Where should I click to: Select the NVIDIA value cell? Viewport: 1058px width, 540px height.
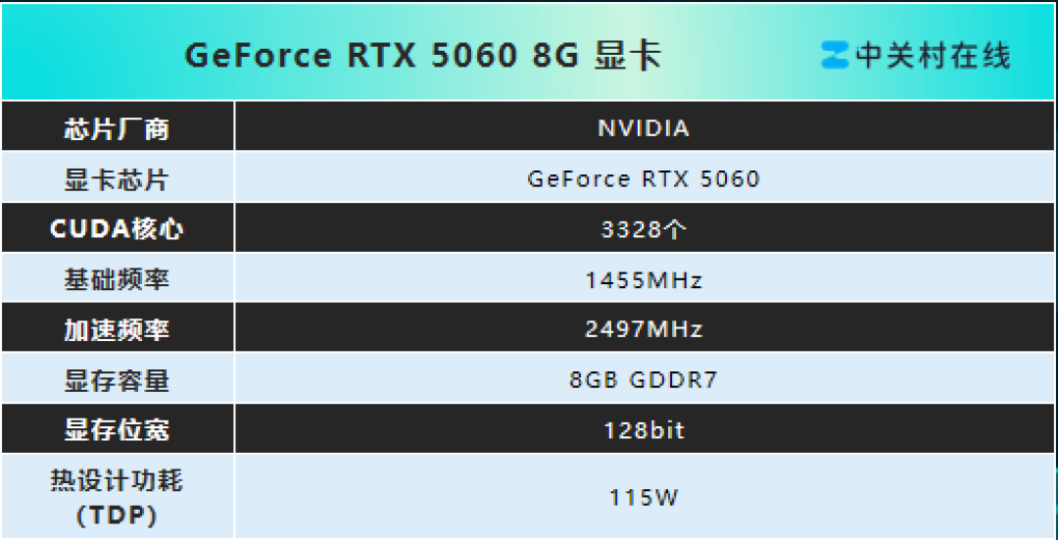644,128
